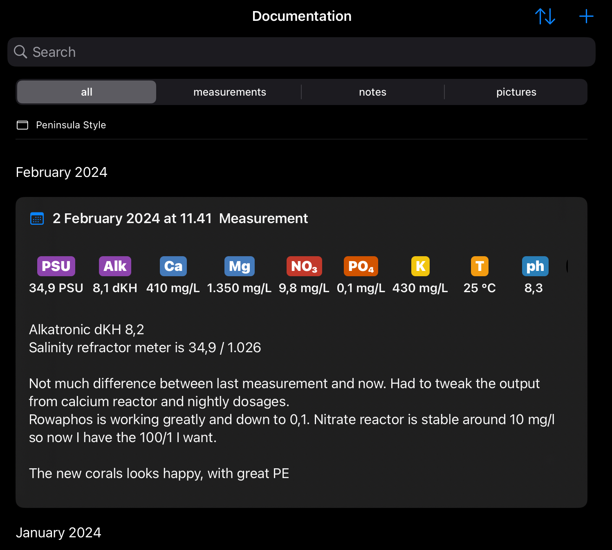Tap the NO₃ nitrate badge
This screenshot has width=612, height=550.
click(304, 266)
